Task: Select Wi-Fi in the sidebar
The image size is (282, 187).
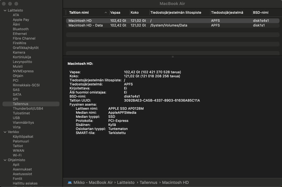Action: (x=17, y=155)
